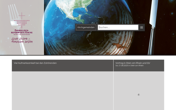The height and width of the screenshot is (110, 176).
Task: Open 'Viel Aufmerksamkeit bei den Zuhörenden' article
Action: click(x=35, y=63)
